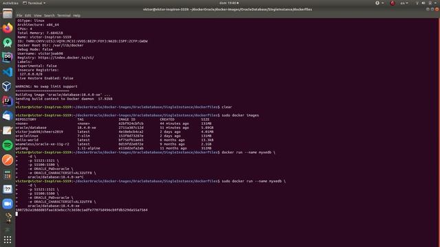Click the '18.4.0-xe' tag in the images table
Viewport: 440px width, 247px height.
click(x=87, y=128)
